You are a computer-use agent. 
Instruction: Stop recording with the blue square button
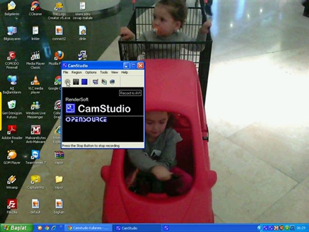tap(84, 82)
